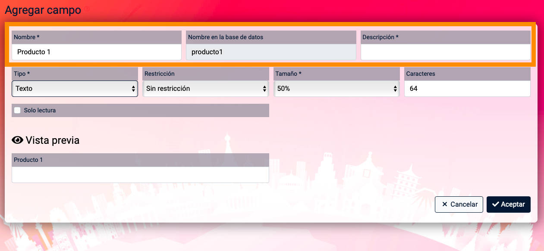Click the Producto 1 label in the preview
Screen dimensions: 544x251
28,160
